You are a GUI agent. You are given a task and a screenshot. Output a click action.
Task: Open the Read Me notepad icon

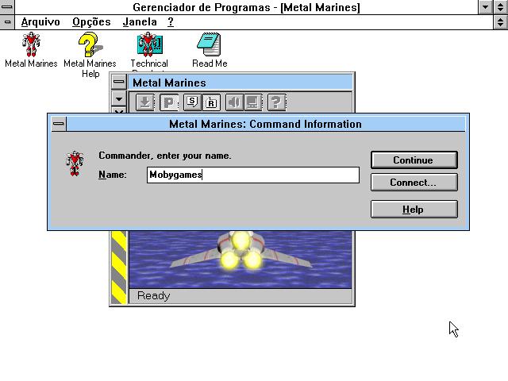pyautogui.click(x=210, y=45)
